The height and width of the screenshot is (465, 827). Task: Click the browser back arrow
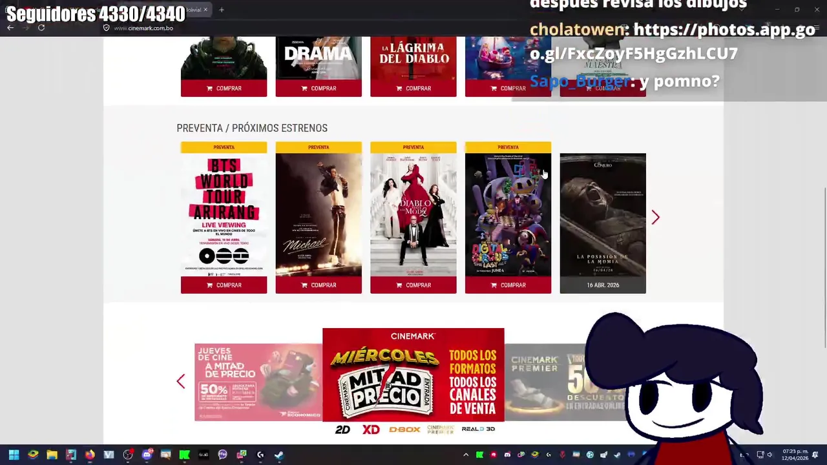coord(10,28)
